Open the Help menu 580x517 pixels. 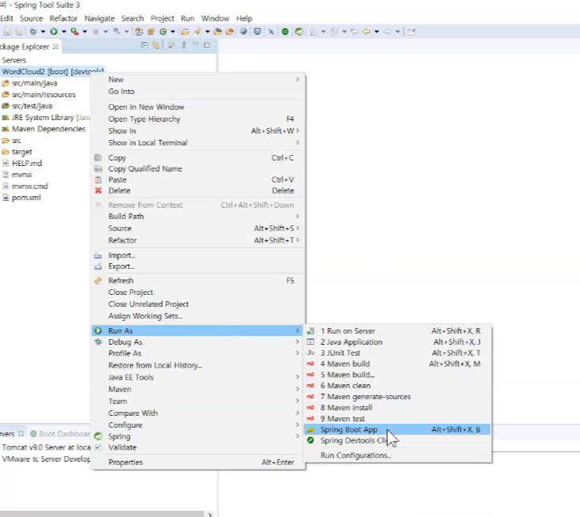(244, 18)
